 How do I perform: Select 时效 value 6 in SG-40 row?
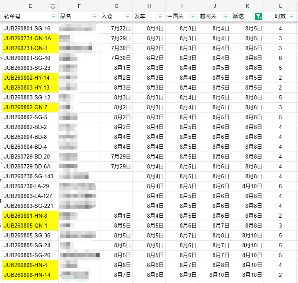tap(280, 58)
